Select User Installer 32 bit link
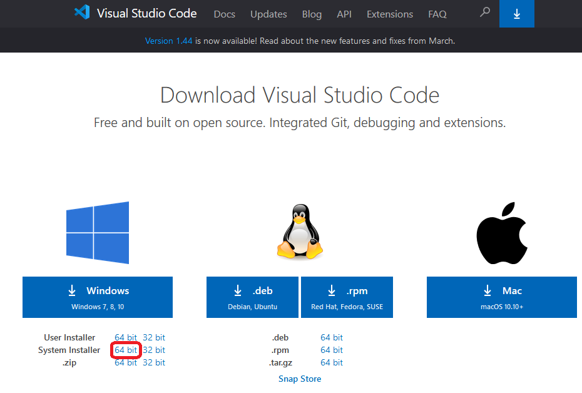 (x=154, y=337)
